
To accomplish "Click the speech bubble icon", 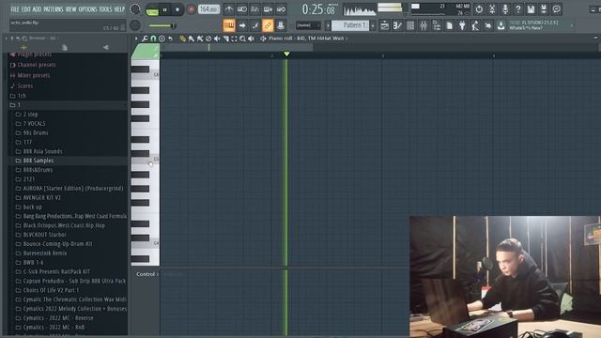I will click(557, 9).
